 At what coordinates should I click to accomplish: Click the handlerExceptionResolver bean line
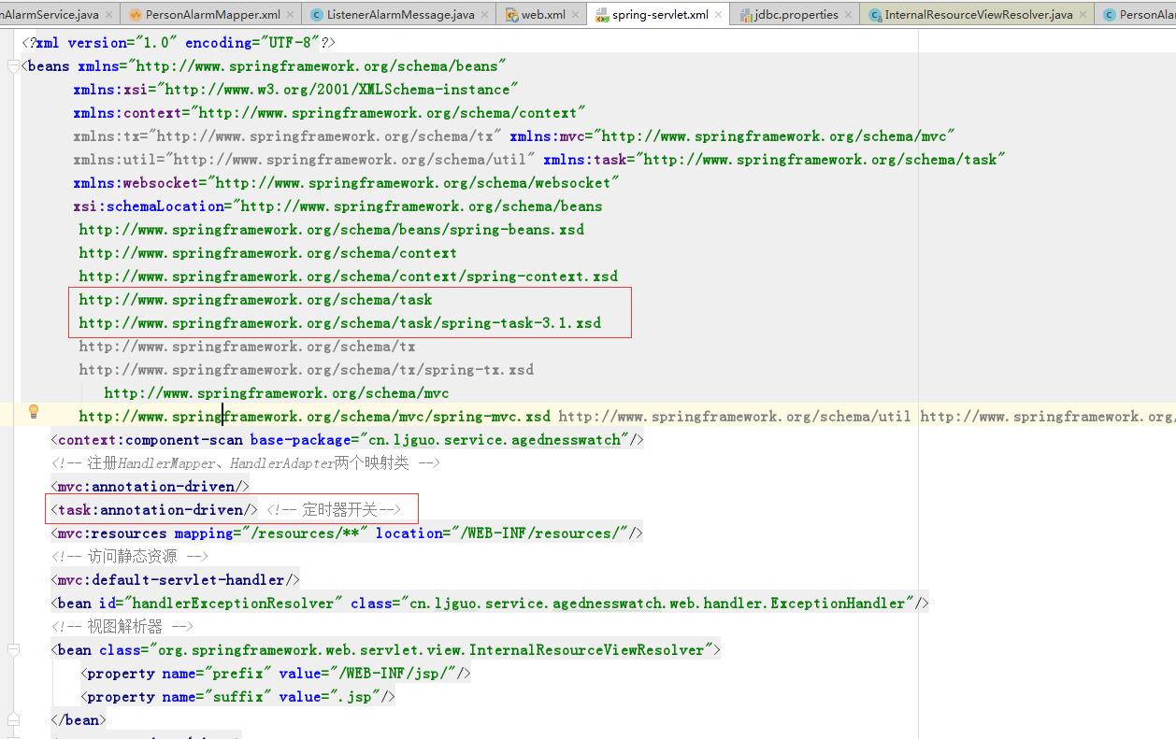click(490, 604)
